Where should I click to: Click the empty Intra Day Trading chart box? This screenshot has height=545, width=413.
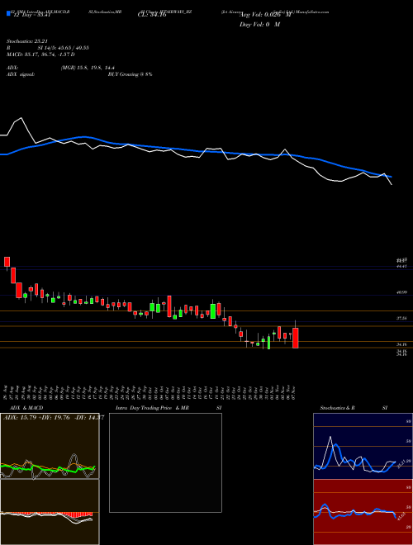pyautogui.click(x=165, y=462)
